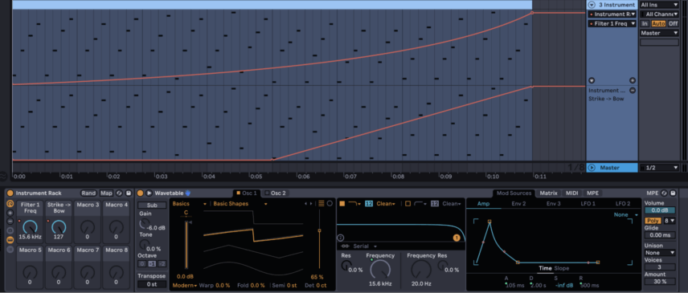The width and height of the screenshot is (688, 293).
Task: Click the Macro 3 knob
Action: [88, 226]
